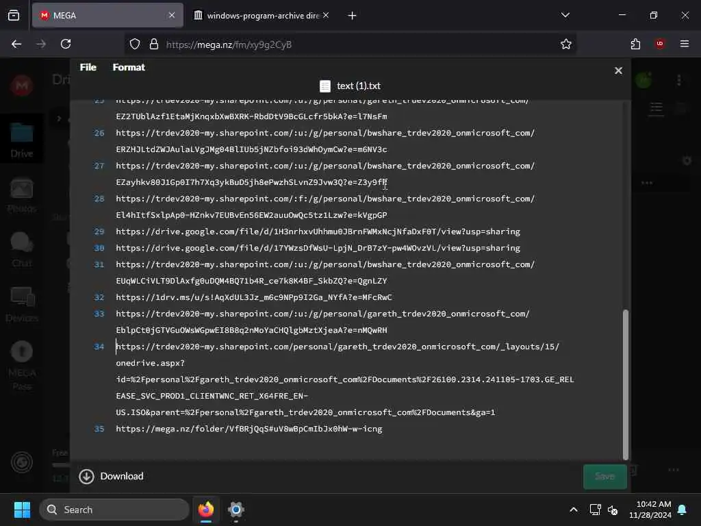Viewport: 701px width, 526px height.
Task: Bookmark this page with star icon
Action: (x=566, y=44)
